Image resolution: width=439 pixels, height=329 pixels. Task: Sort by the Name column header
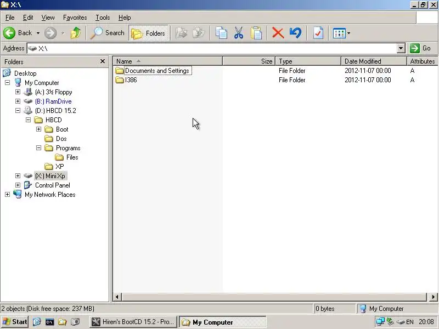point(168,61)
